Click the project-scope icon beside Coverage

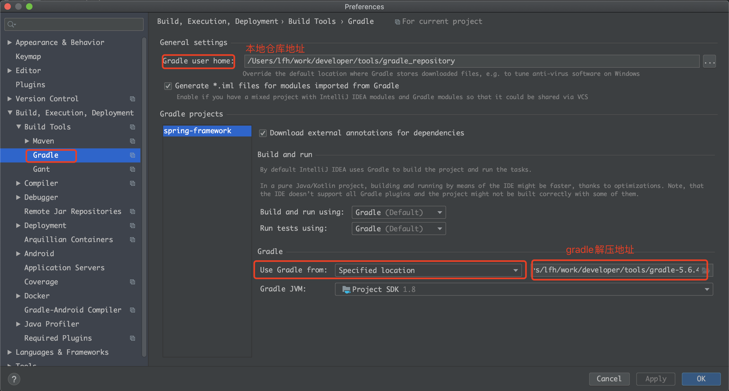coord(132,282)
